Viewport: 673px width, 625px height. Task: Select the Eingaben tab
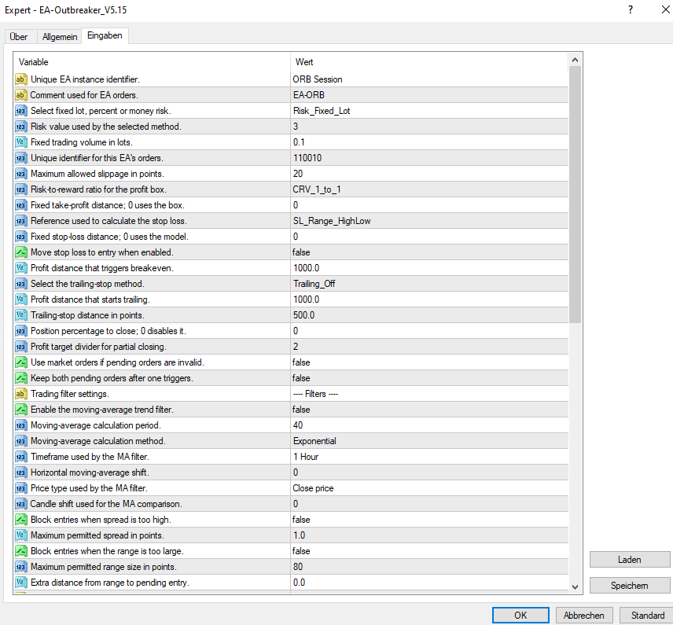point(105,35)
